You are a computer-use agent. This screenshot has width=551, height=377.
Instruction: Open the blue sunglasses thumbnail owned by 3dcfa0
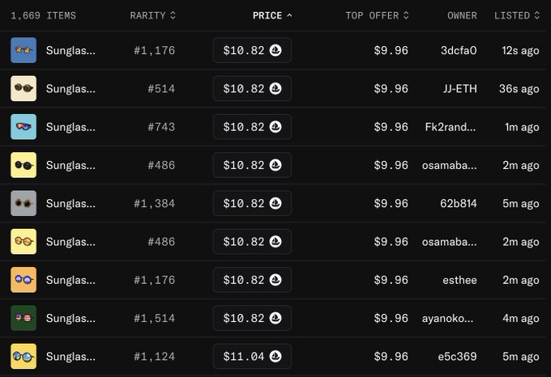(x=23, y=50)
